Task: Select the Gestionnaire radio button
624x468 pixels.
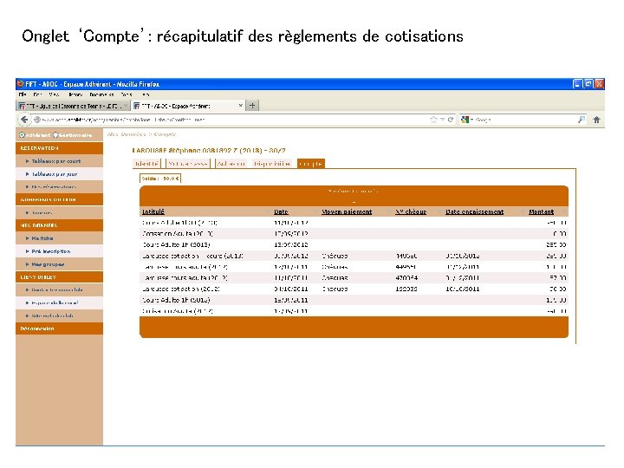Action: click(55, 135)
